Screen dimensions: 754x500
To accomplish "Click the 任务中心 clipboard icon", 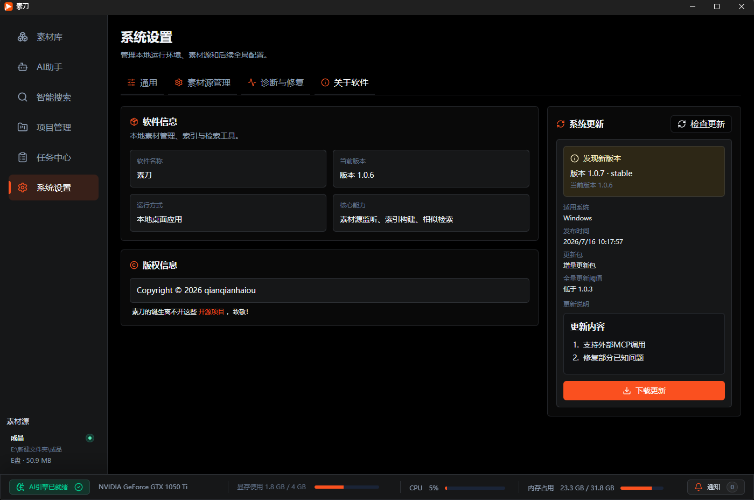I will [x=23, y=157].
